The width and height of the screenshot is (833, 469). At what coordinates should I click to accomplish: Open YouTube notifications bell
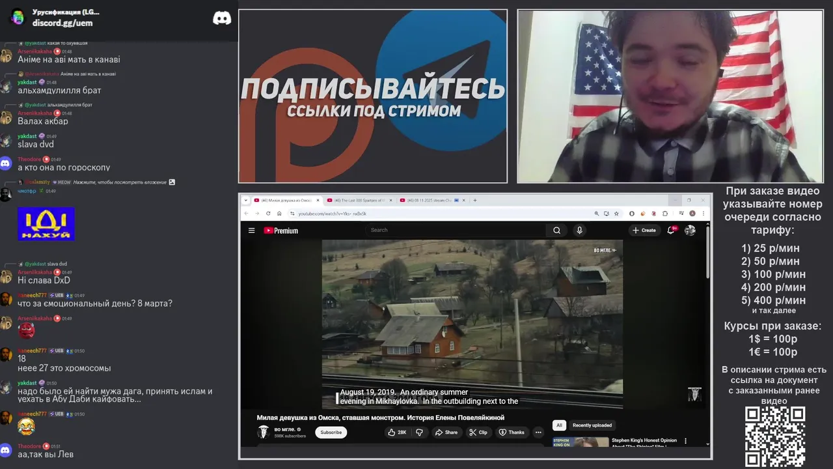pyautogui.click(x=671, y=230)
